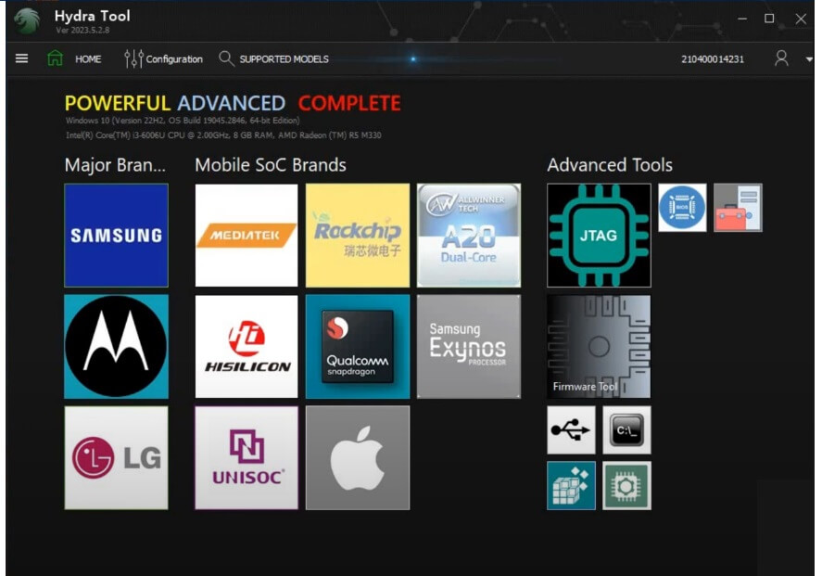Open the C:\ command terminal tool
Viewport: 822px width, 576px height.
click(x=627, y=429)
